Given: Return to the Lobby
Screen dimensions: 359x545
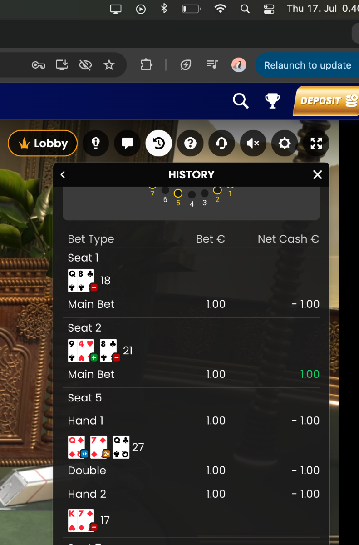Looking at the screenshot, I should [43, 144].
